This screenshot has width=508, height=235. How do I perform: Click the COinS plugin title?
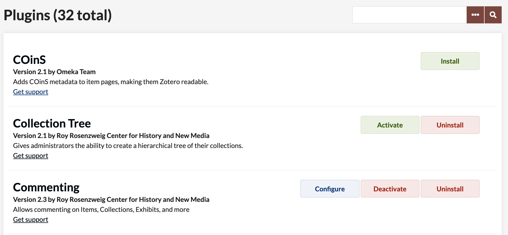(30, 60)
